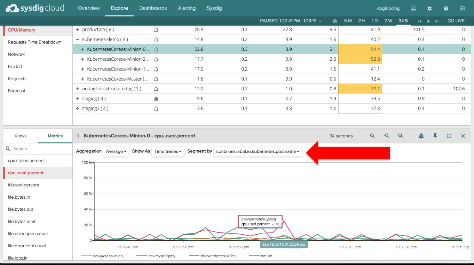Expand the staging2 group
This screenshot has width=474, height=265.
pyautogui.click(x=78, y=108)
